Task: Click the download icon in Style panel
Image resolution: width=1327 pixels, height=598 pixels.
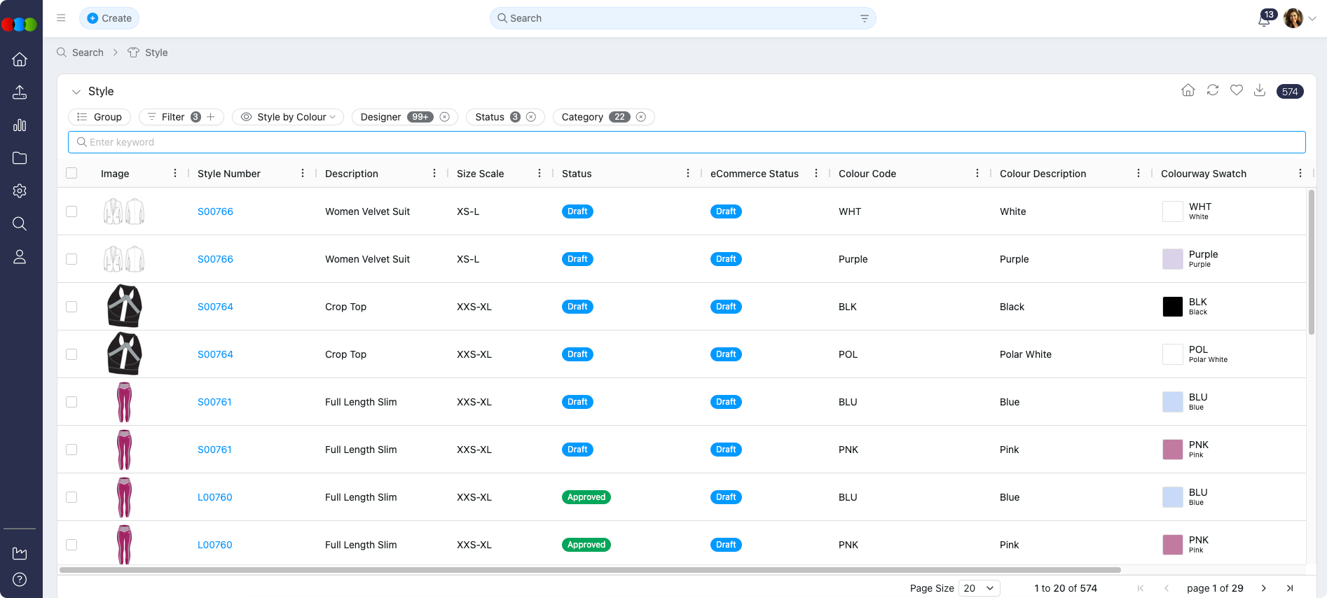Action: [1259, 90]
